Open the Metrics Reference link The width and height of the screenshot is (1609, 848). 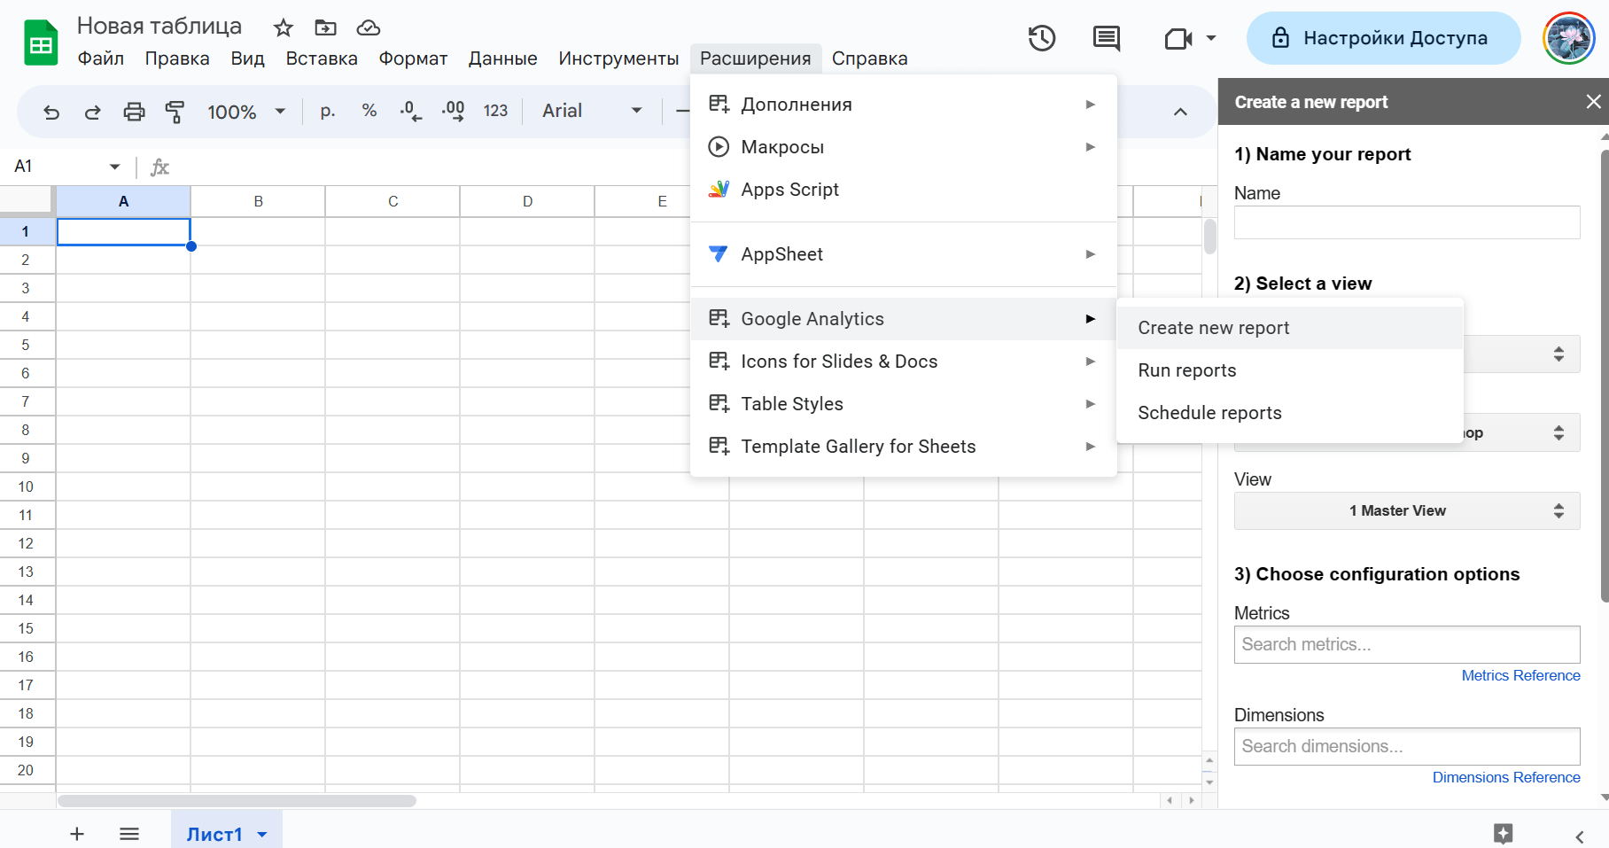pos(1520,675)
